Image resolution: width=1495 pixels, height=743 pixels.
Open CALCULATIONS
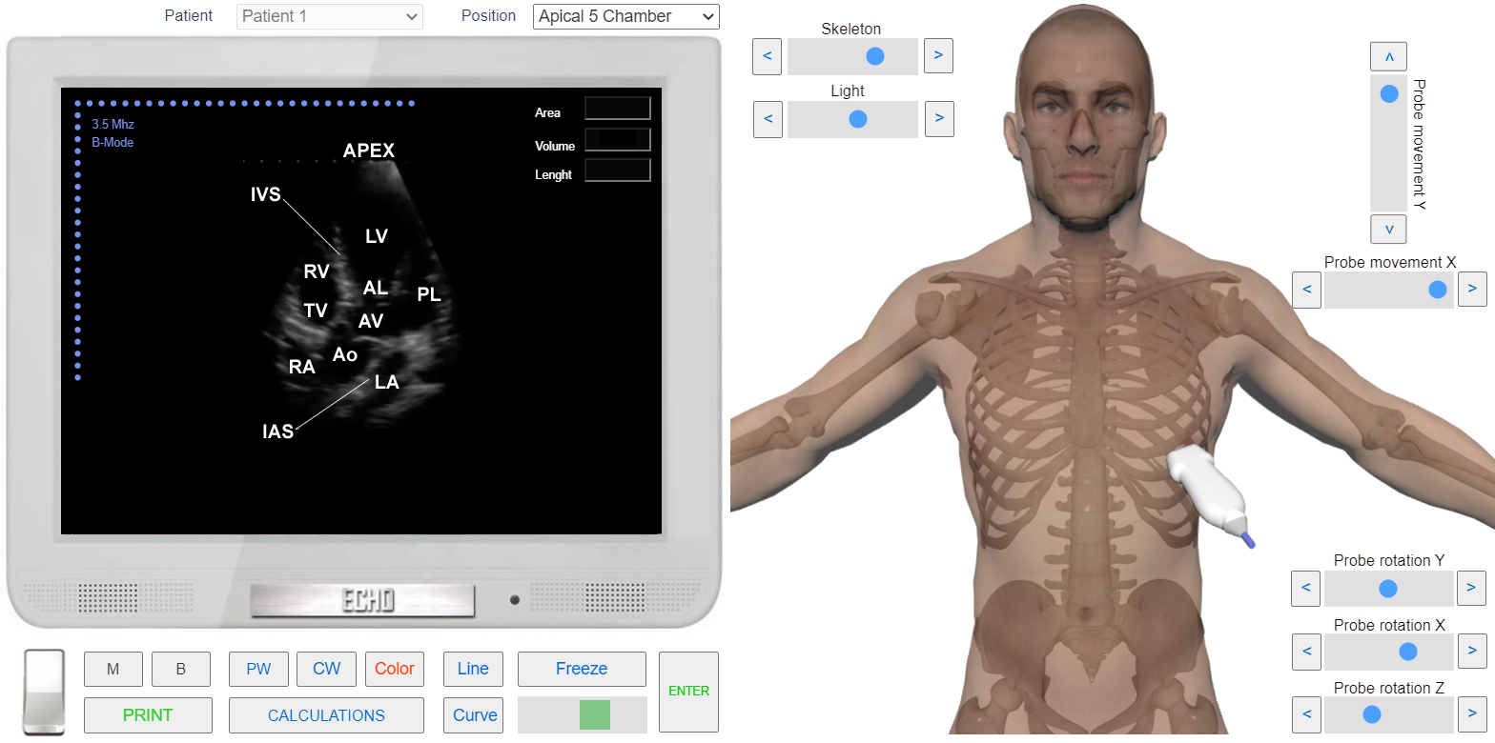[x=326, y=715]
